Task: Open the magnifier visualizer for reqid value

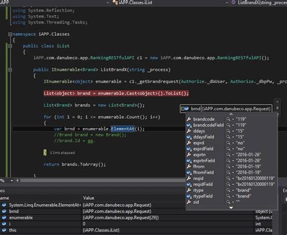Action: pyautogui.click(x=228, y=178)
